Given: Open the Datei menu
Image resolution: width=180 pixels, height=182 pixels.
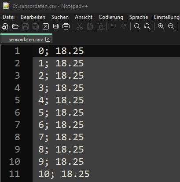Looking at the screenshot, I should [9, 17].
